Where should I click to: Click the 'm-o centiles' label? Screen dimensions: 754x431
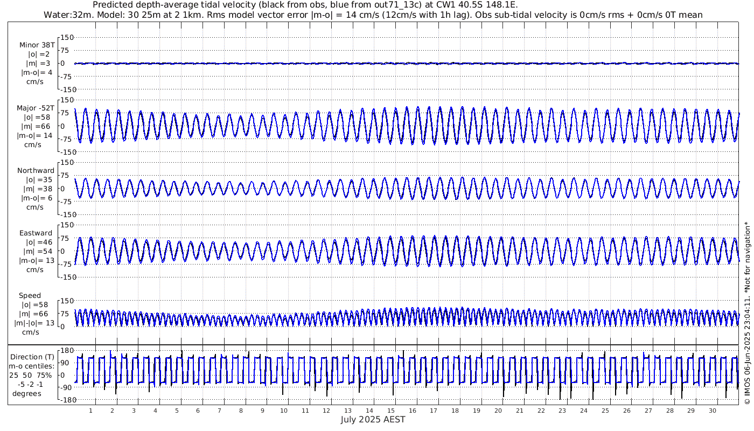[x=31, y=366]
